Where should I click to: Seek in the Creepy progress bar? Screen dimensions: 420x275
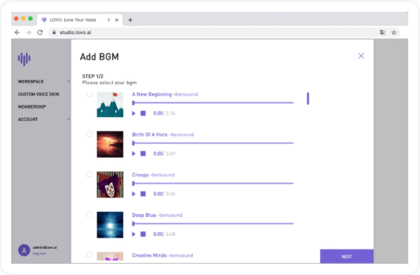point(212,184)
